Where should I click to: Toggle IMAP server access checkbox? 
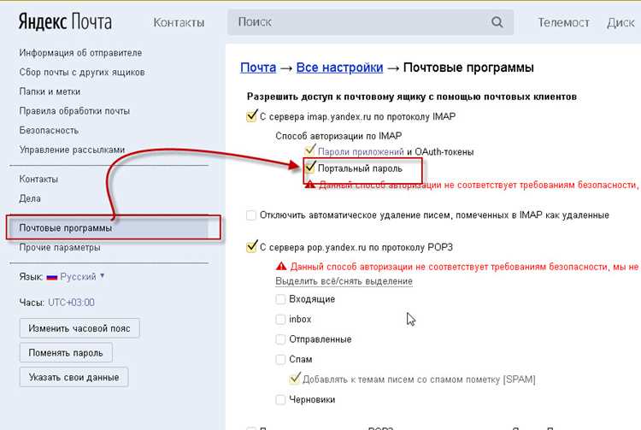pyautogui.click(x=251, y=116)
